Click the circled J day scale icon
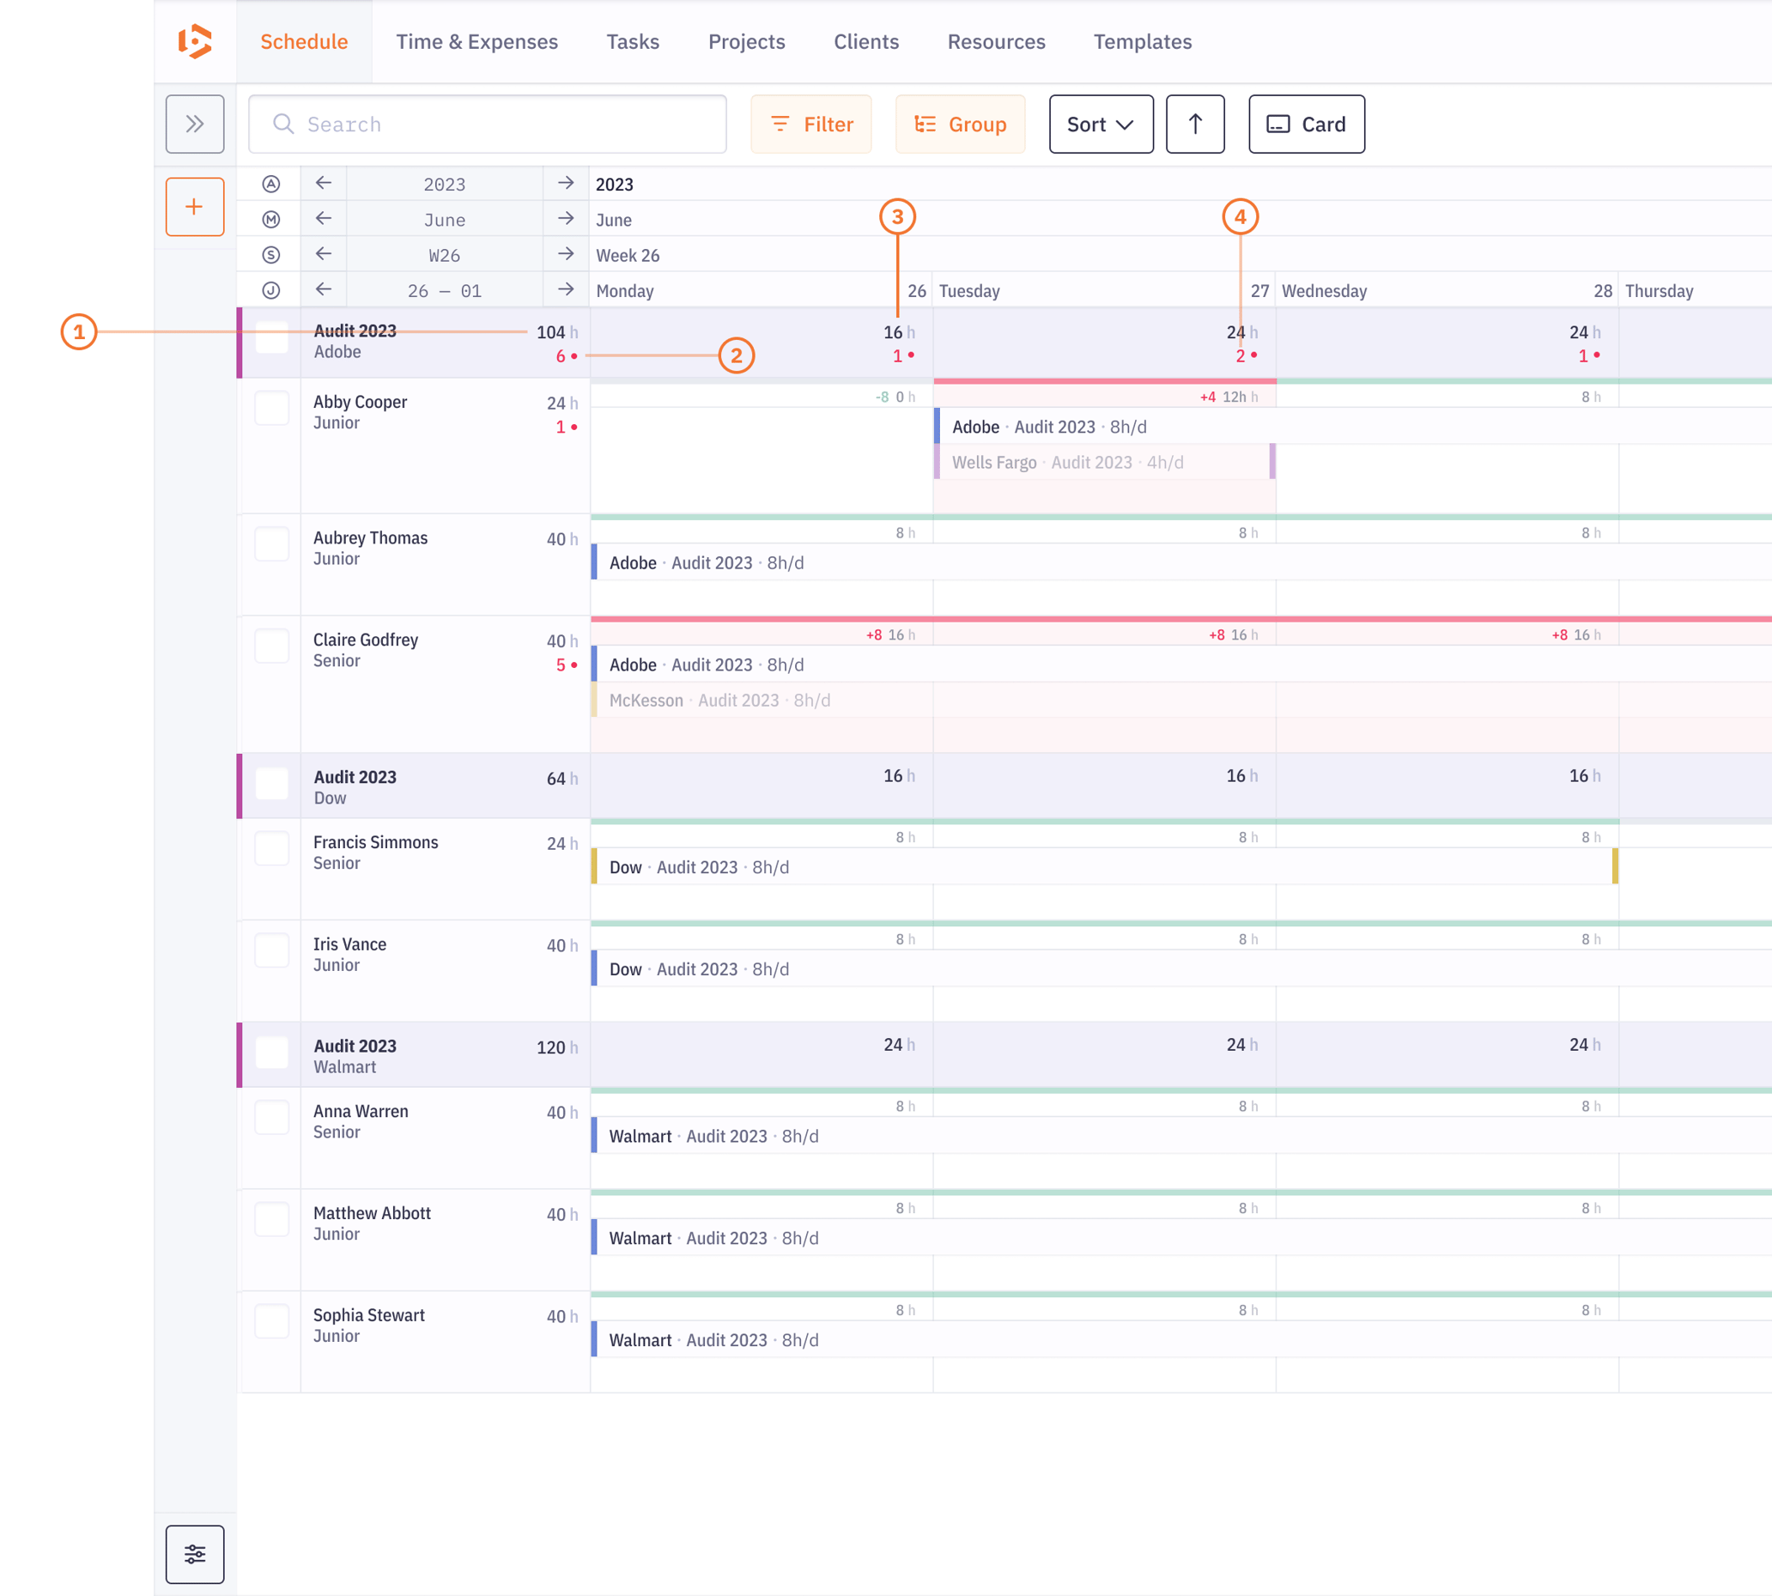This screenshot has width=1772, height=1596. [x=271, y=290]
